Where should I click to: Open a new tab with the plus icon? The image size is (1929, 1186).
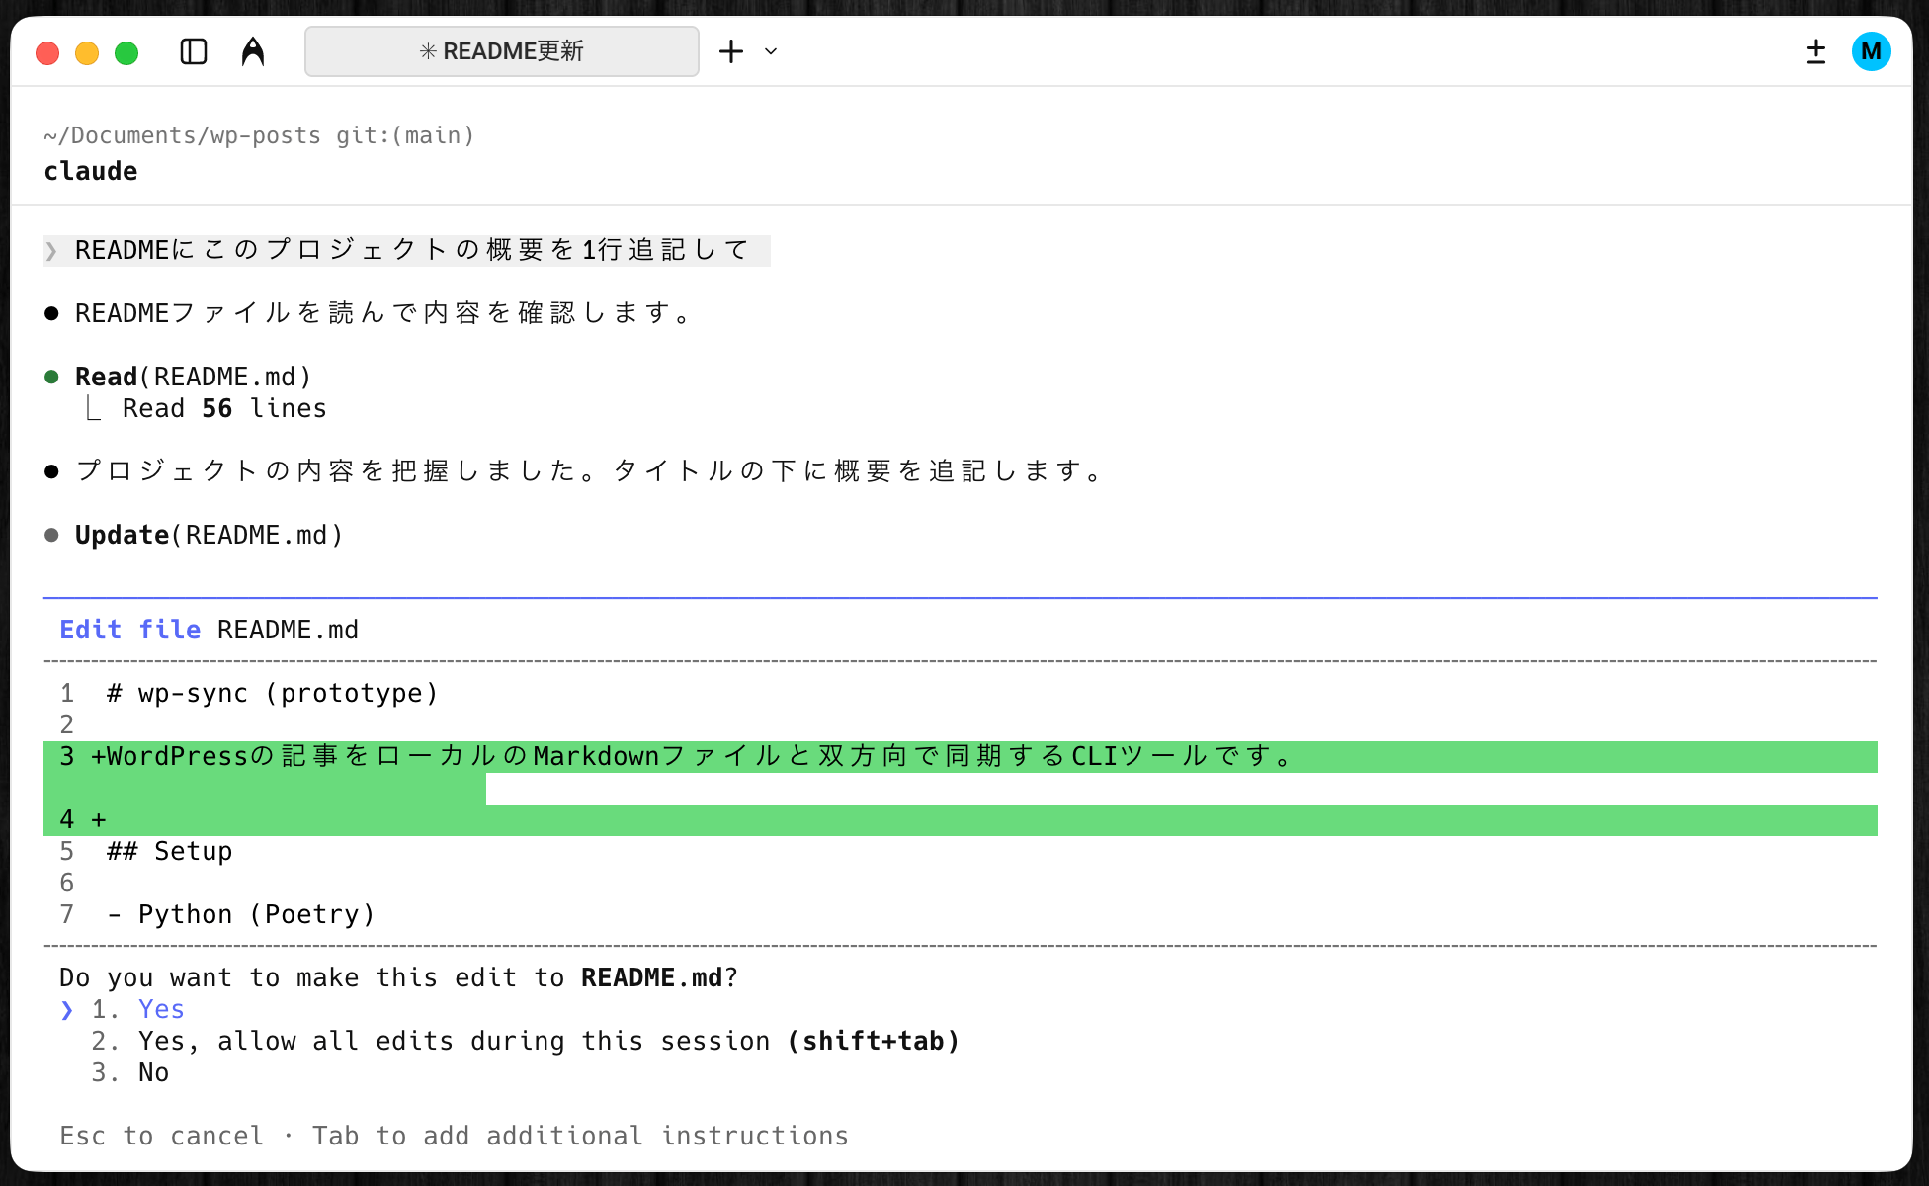tap(731, 51)
